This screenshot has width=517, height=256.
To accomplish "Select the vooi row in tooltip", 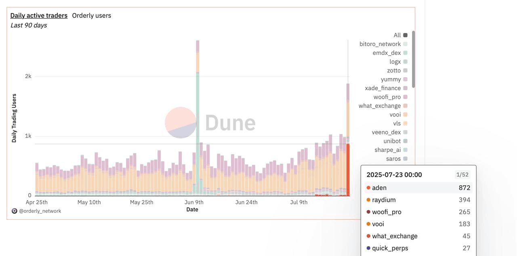I will (x=418, y=224).
